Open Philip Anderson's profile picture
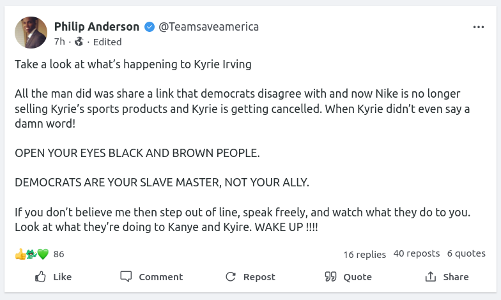Screen dimensions: 501x300 (x=31, y=33)
